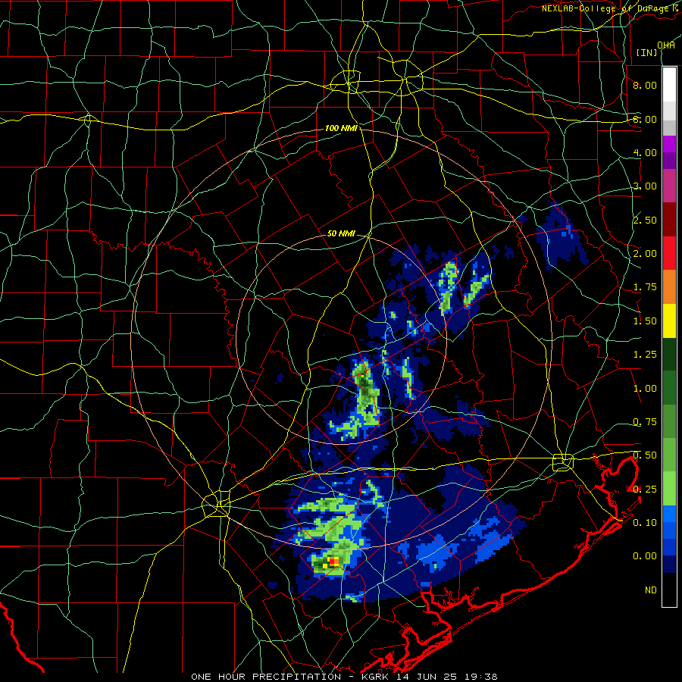This screenshot has height=682, width=682.
Task: Select the dark red legend swatch
Action: point(669,220)
